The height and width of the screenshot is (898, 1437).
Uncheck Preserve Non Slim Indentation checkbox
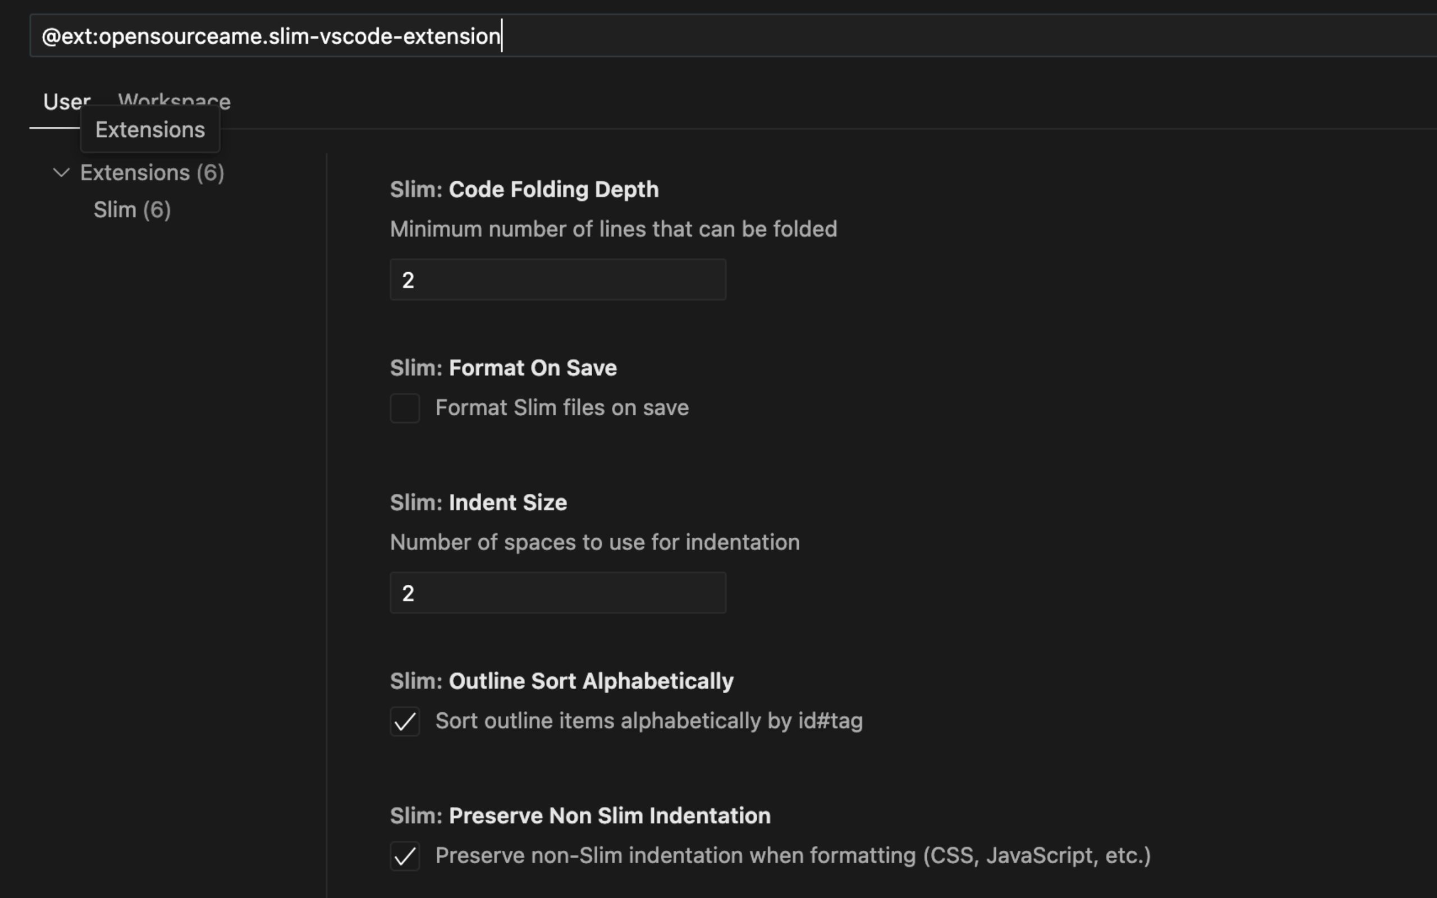coord(405,856)
